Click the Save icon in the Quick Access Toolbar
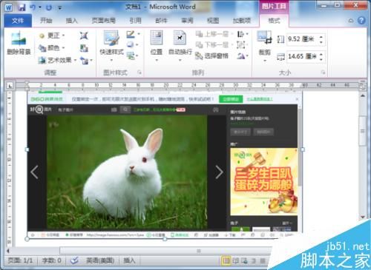This screenshot has width=371, height=270. point(22,7)
